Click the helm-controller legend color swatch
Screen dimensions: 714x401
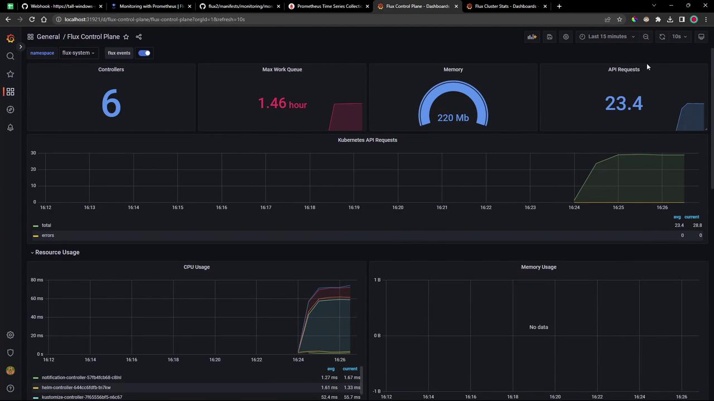pyautogui.click(x=36, y=388)
